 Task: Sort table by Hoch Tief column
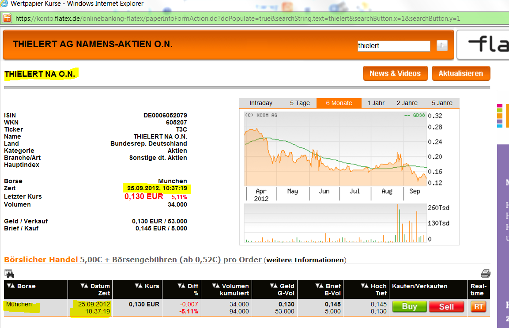373,289
